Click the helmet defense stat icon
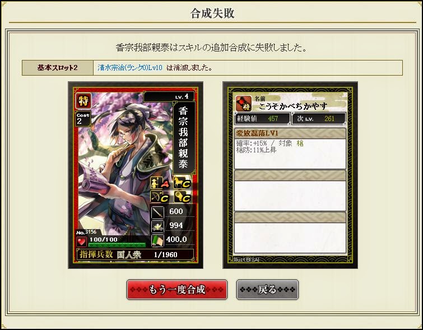Image resolution: width=423 pixels, height=330 pixels. (x=157, y=226)
